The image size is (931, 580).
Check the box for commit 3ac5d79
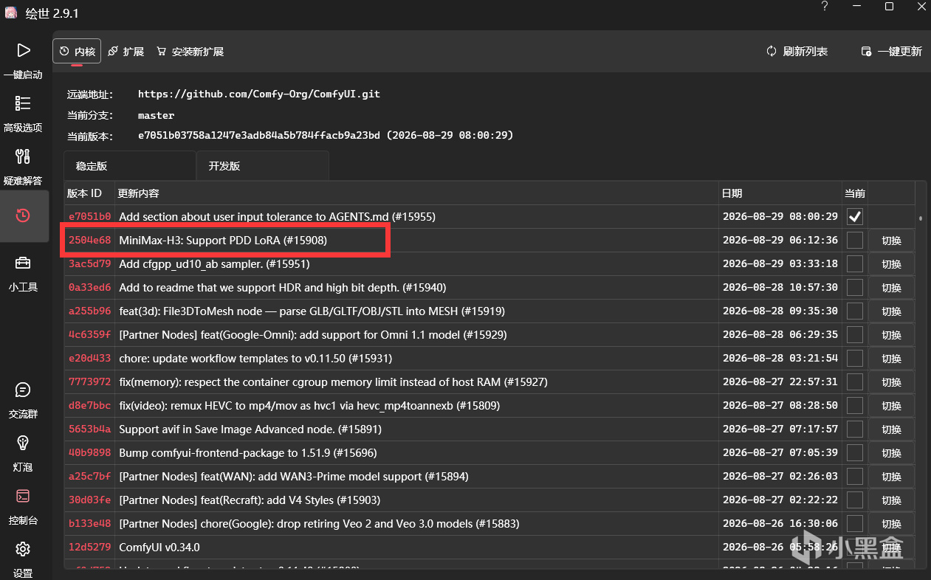tap(855, 264)
